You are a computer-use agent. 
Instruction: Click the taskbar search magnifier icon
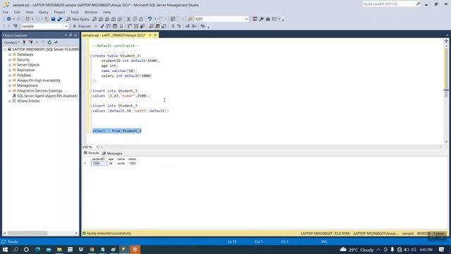16,249
